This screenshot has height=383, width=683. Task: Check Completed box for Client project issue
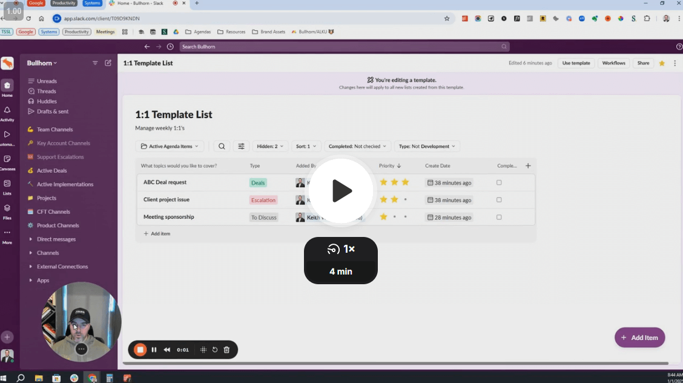click(x=499, y=200)
